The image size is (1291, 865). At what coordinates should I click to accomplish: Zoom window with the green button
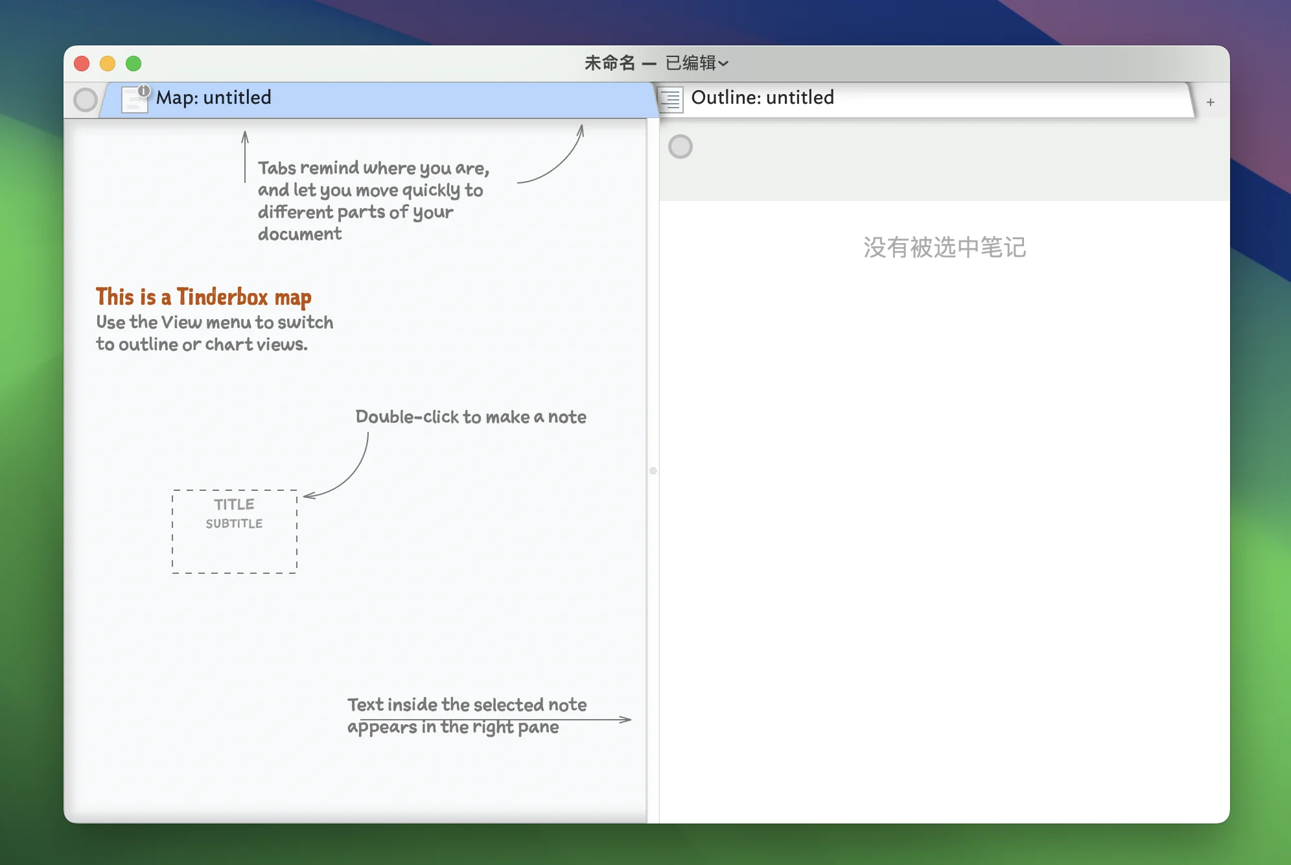[134, 64]
